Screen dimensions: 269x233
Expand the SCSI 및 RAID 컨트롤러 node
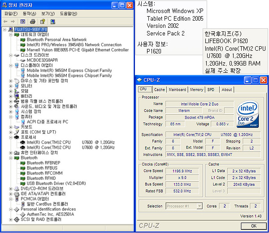point(11,220)
